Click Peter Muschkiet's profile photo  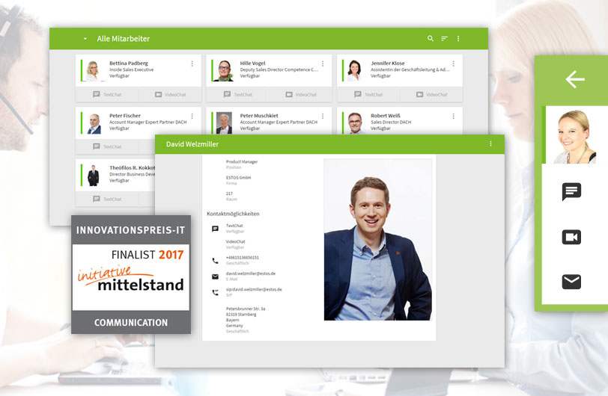click(224, 123)
